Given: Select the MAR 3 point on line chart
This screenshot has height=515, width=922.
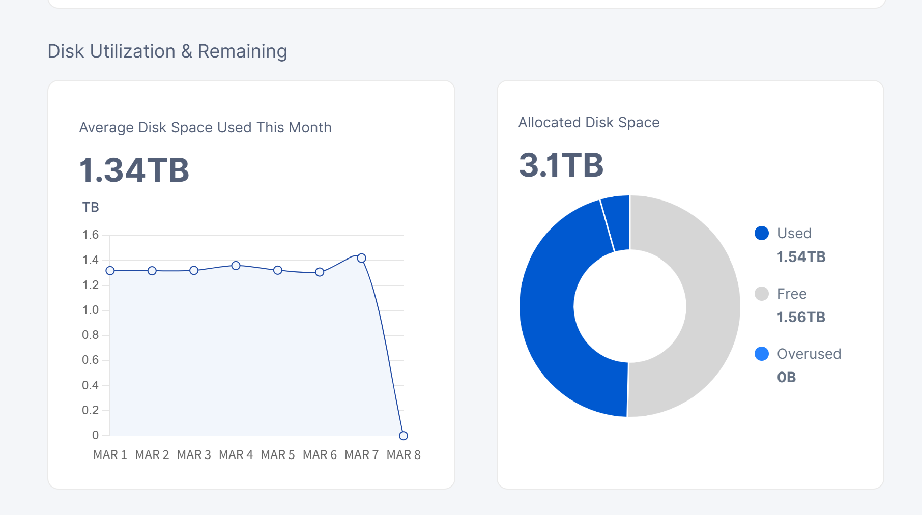Looking at the screenshot, I should click(x=194, y=271).
